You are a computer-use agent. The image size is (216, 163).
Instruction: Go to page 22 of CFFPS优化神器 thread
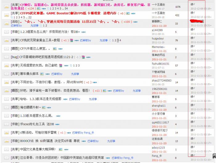tap(30, 18)
